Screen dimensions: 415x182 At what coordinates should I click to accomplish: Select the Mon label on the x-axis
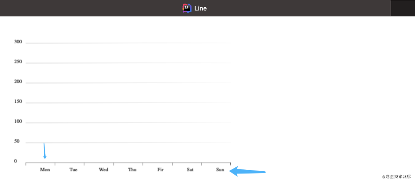pos(45,169)
